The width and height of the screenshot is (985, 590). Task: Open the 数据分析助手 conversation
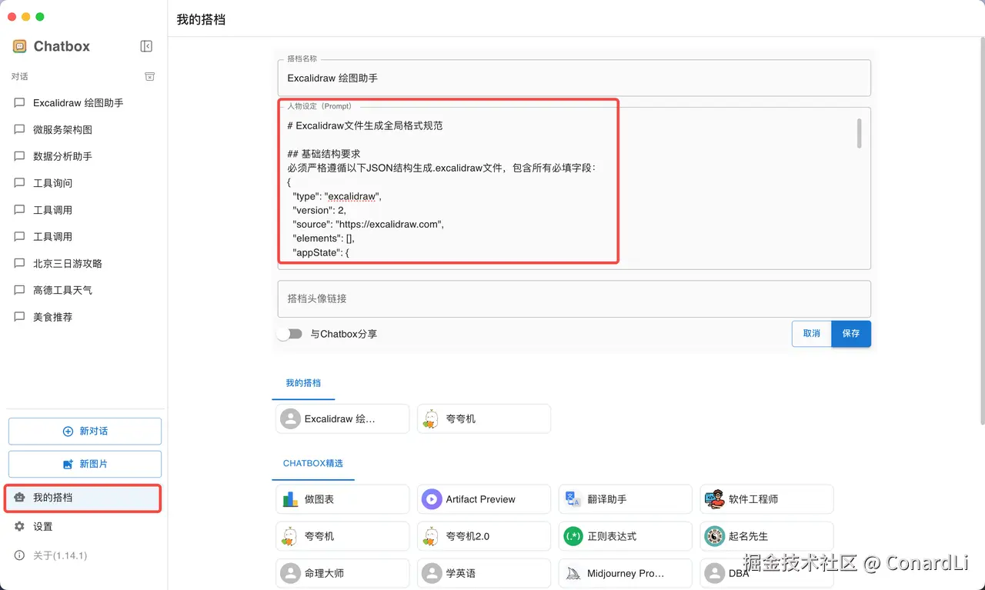(x=83, y=156)
